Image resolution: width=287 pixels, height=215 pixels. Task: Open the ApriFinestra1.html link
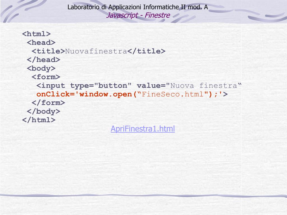coord(143,129)
